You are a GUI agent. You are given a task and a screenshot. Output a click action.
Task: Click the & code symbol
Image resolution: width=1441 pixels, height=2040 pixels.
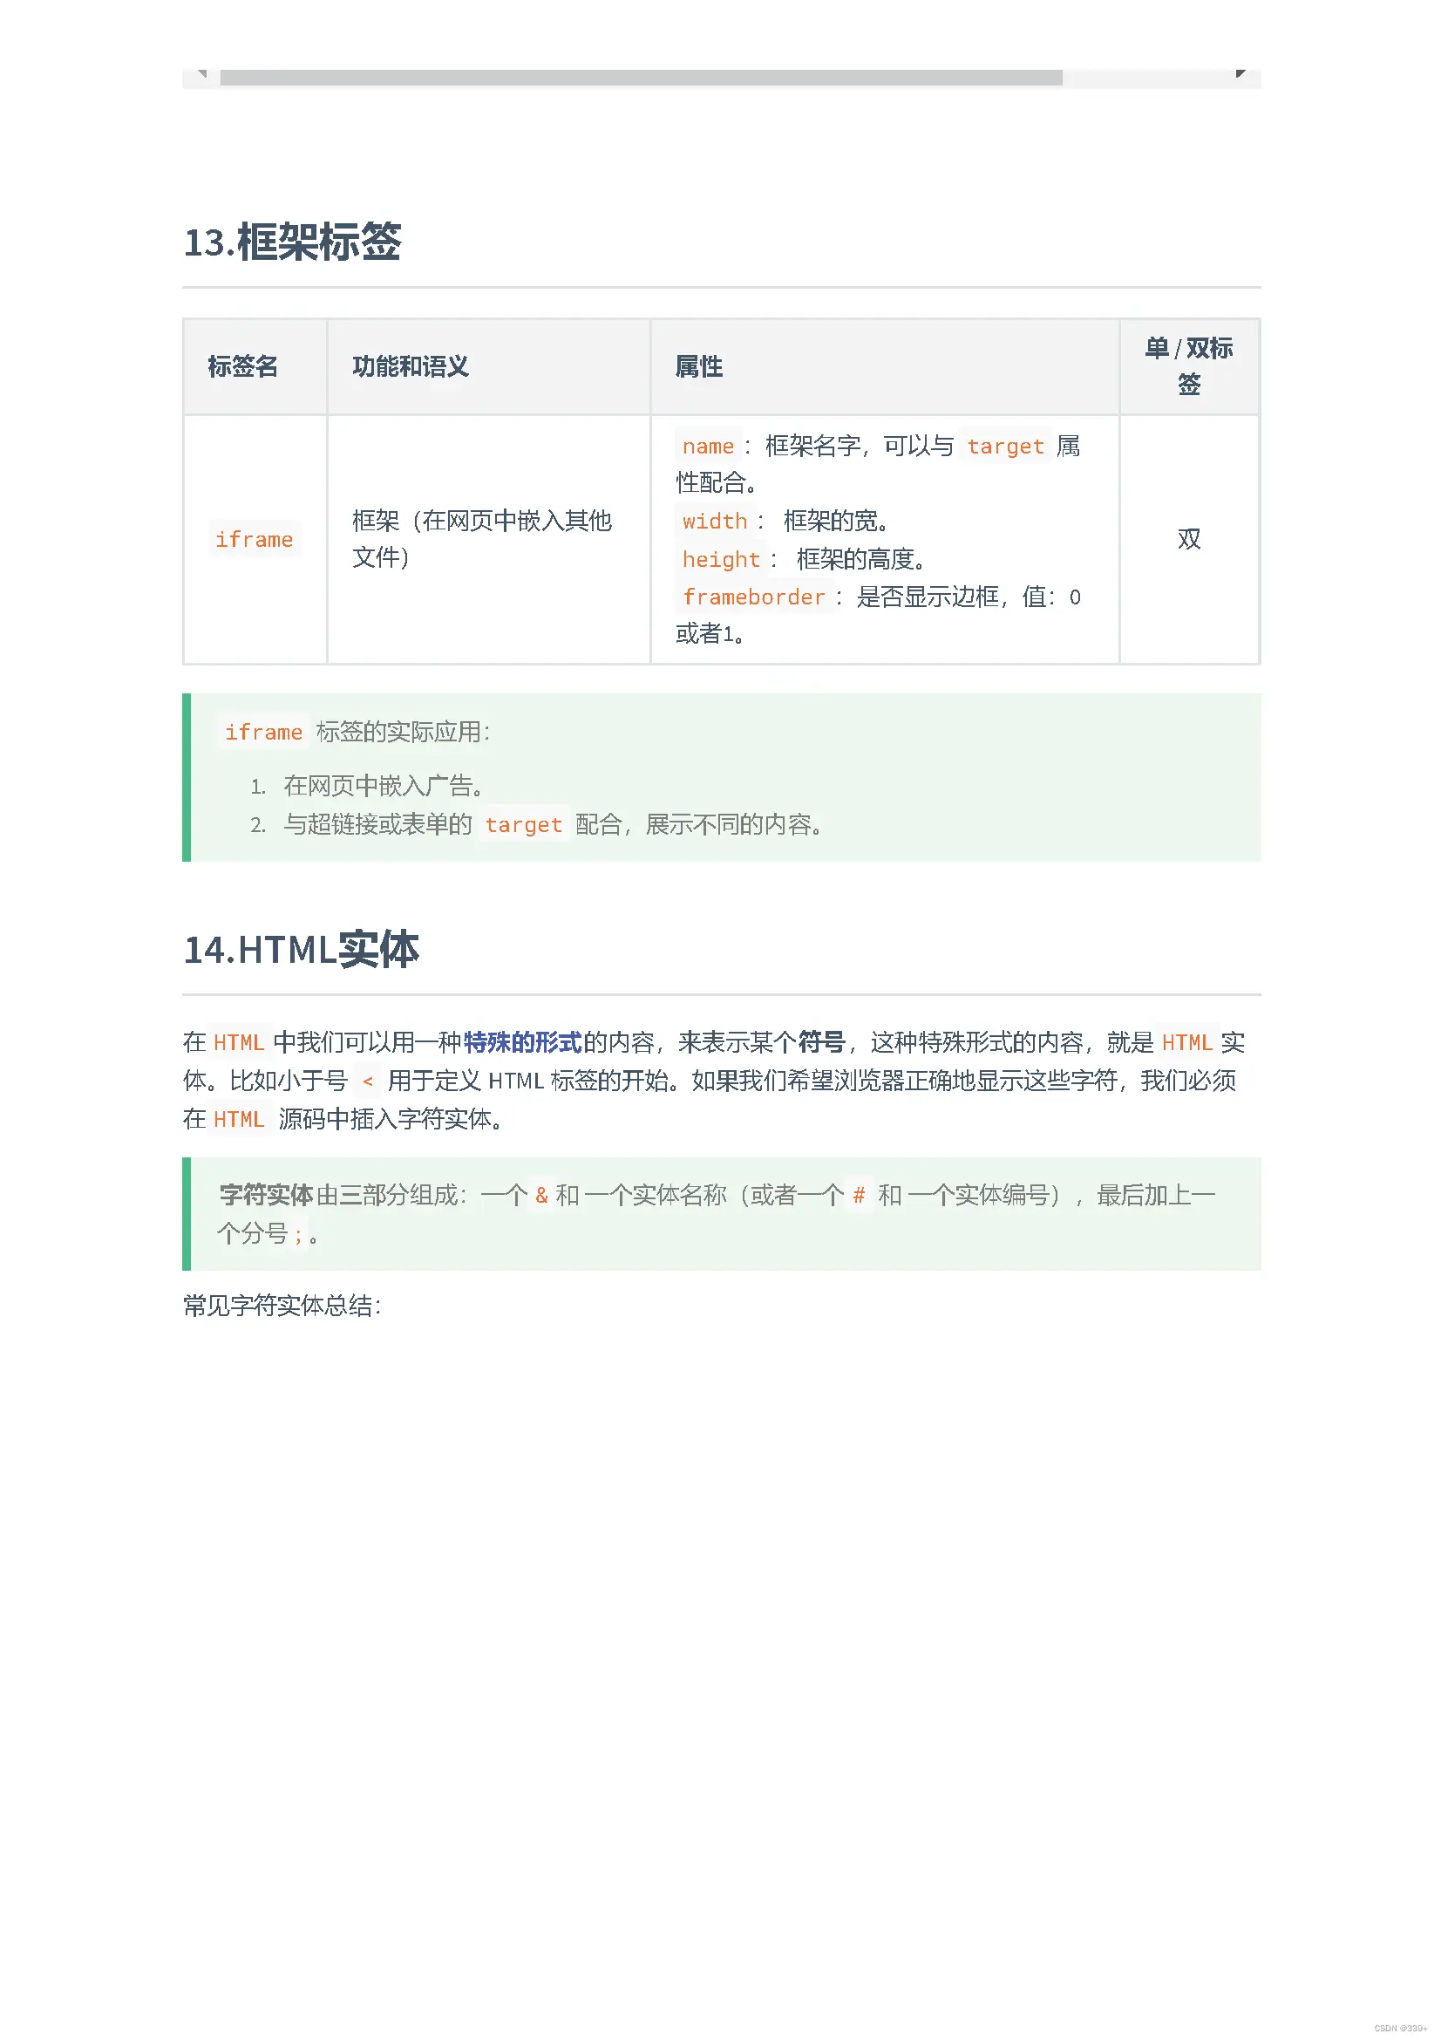[541, 1196]
